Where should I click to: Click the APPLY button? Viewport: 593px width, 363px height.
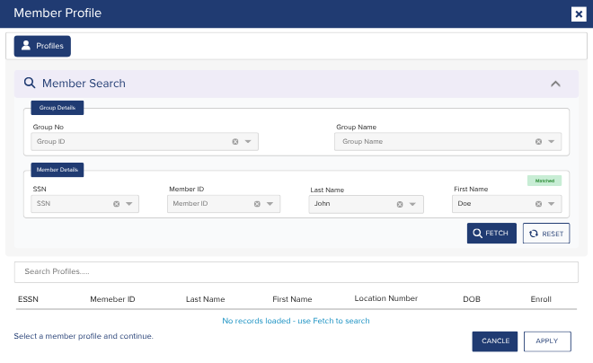pos(547,341)
